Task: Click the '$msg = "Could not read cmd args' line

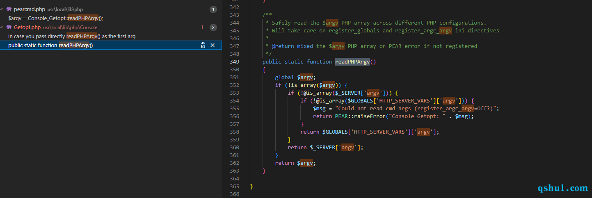Action: tap(406, 108)
